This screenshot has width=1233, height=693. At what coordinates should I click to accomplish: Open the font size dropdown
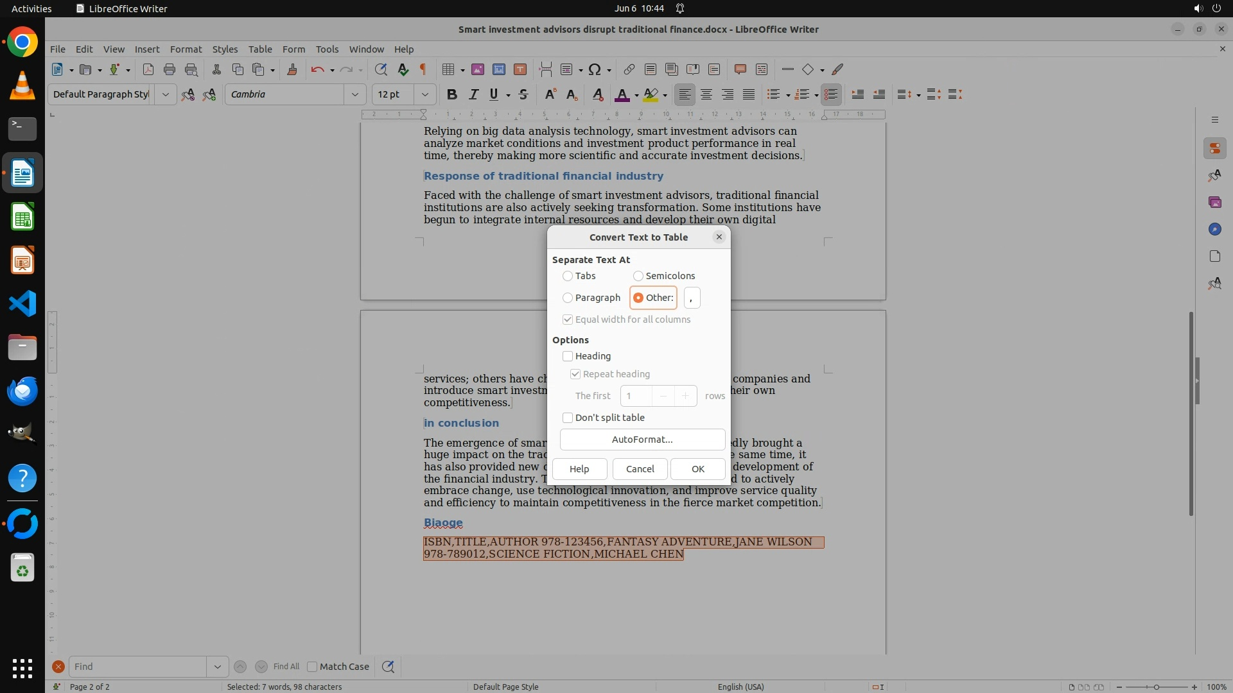424,94
